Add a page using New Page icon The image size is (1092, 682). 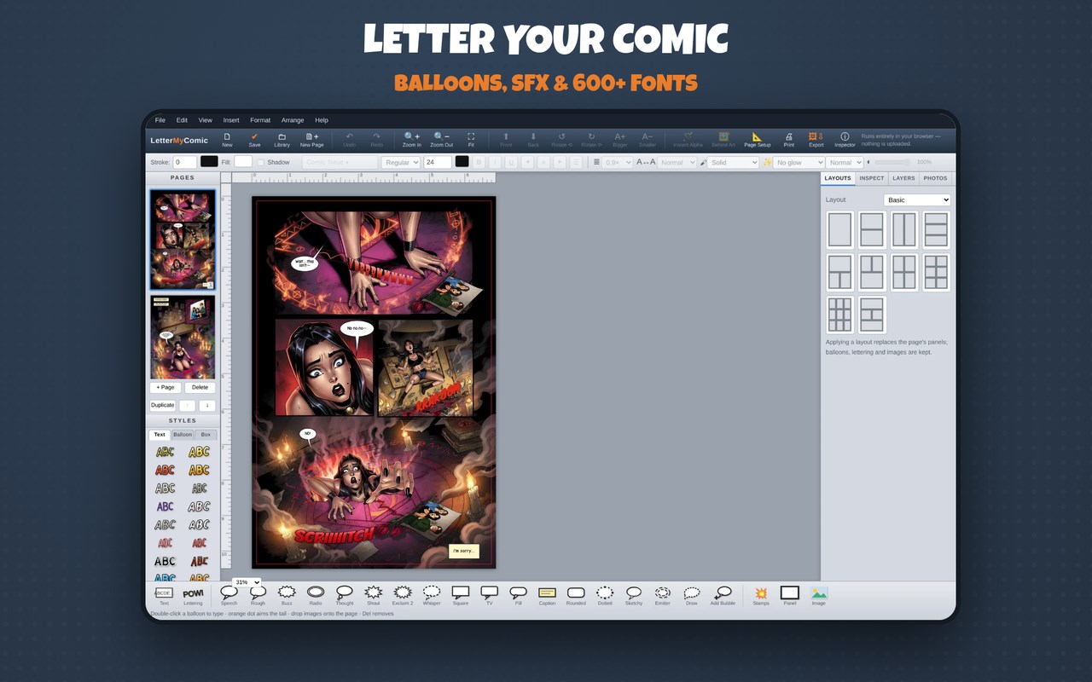pos(311,140)
